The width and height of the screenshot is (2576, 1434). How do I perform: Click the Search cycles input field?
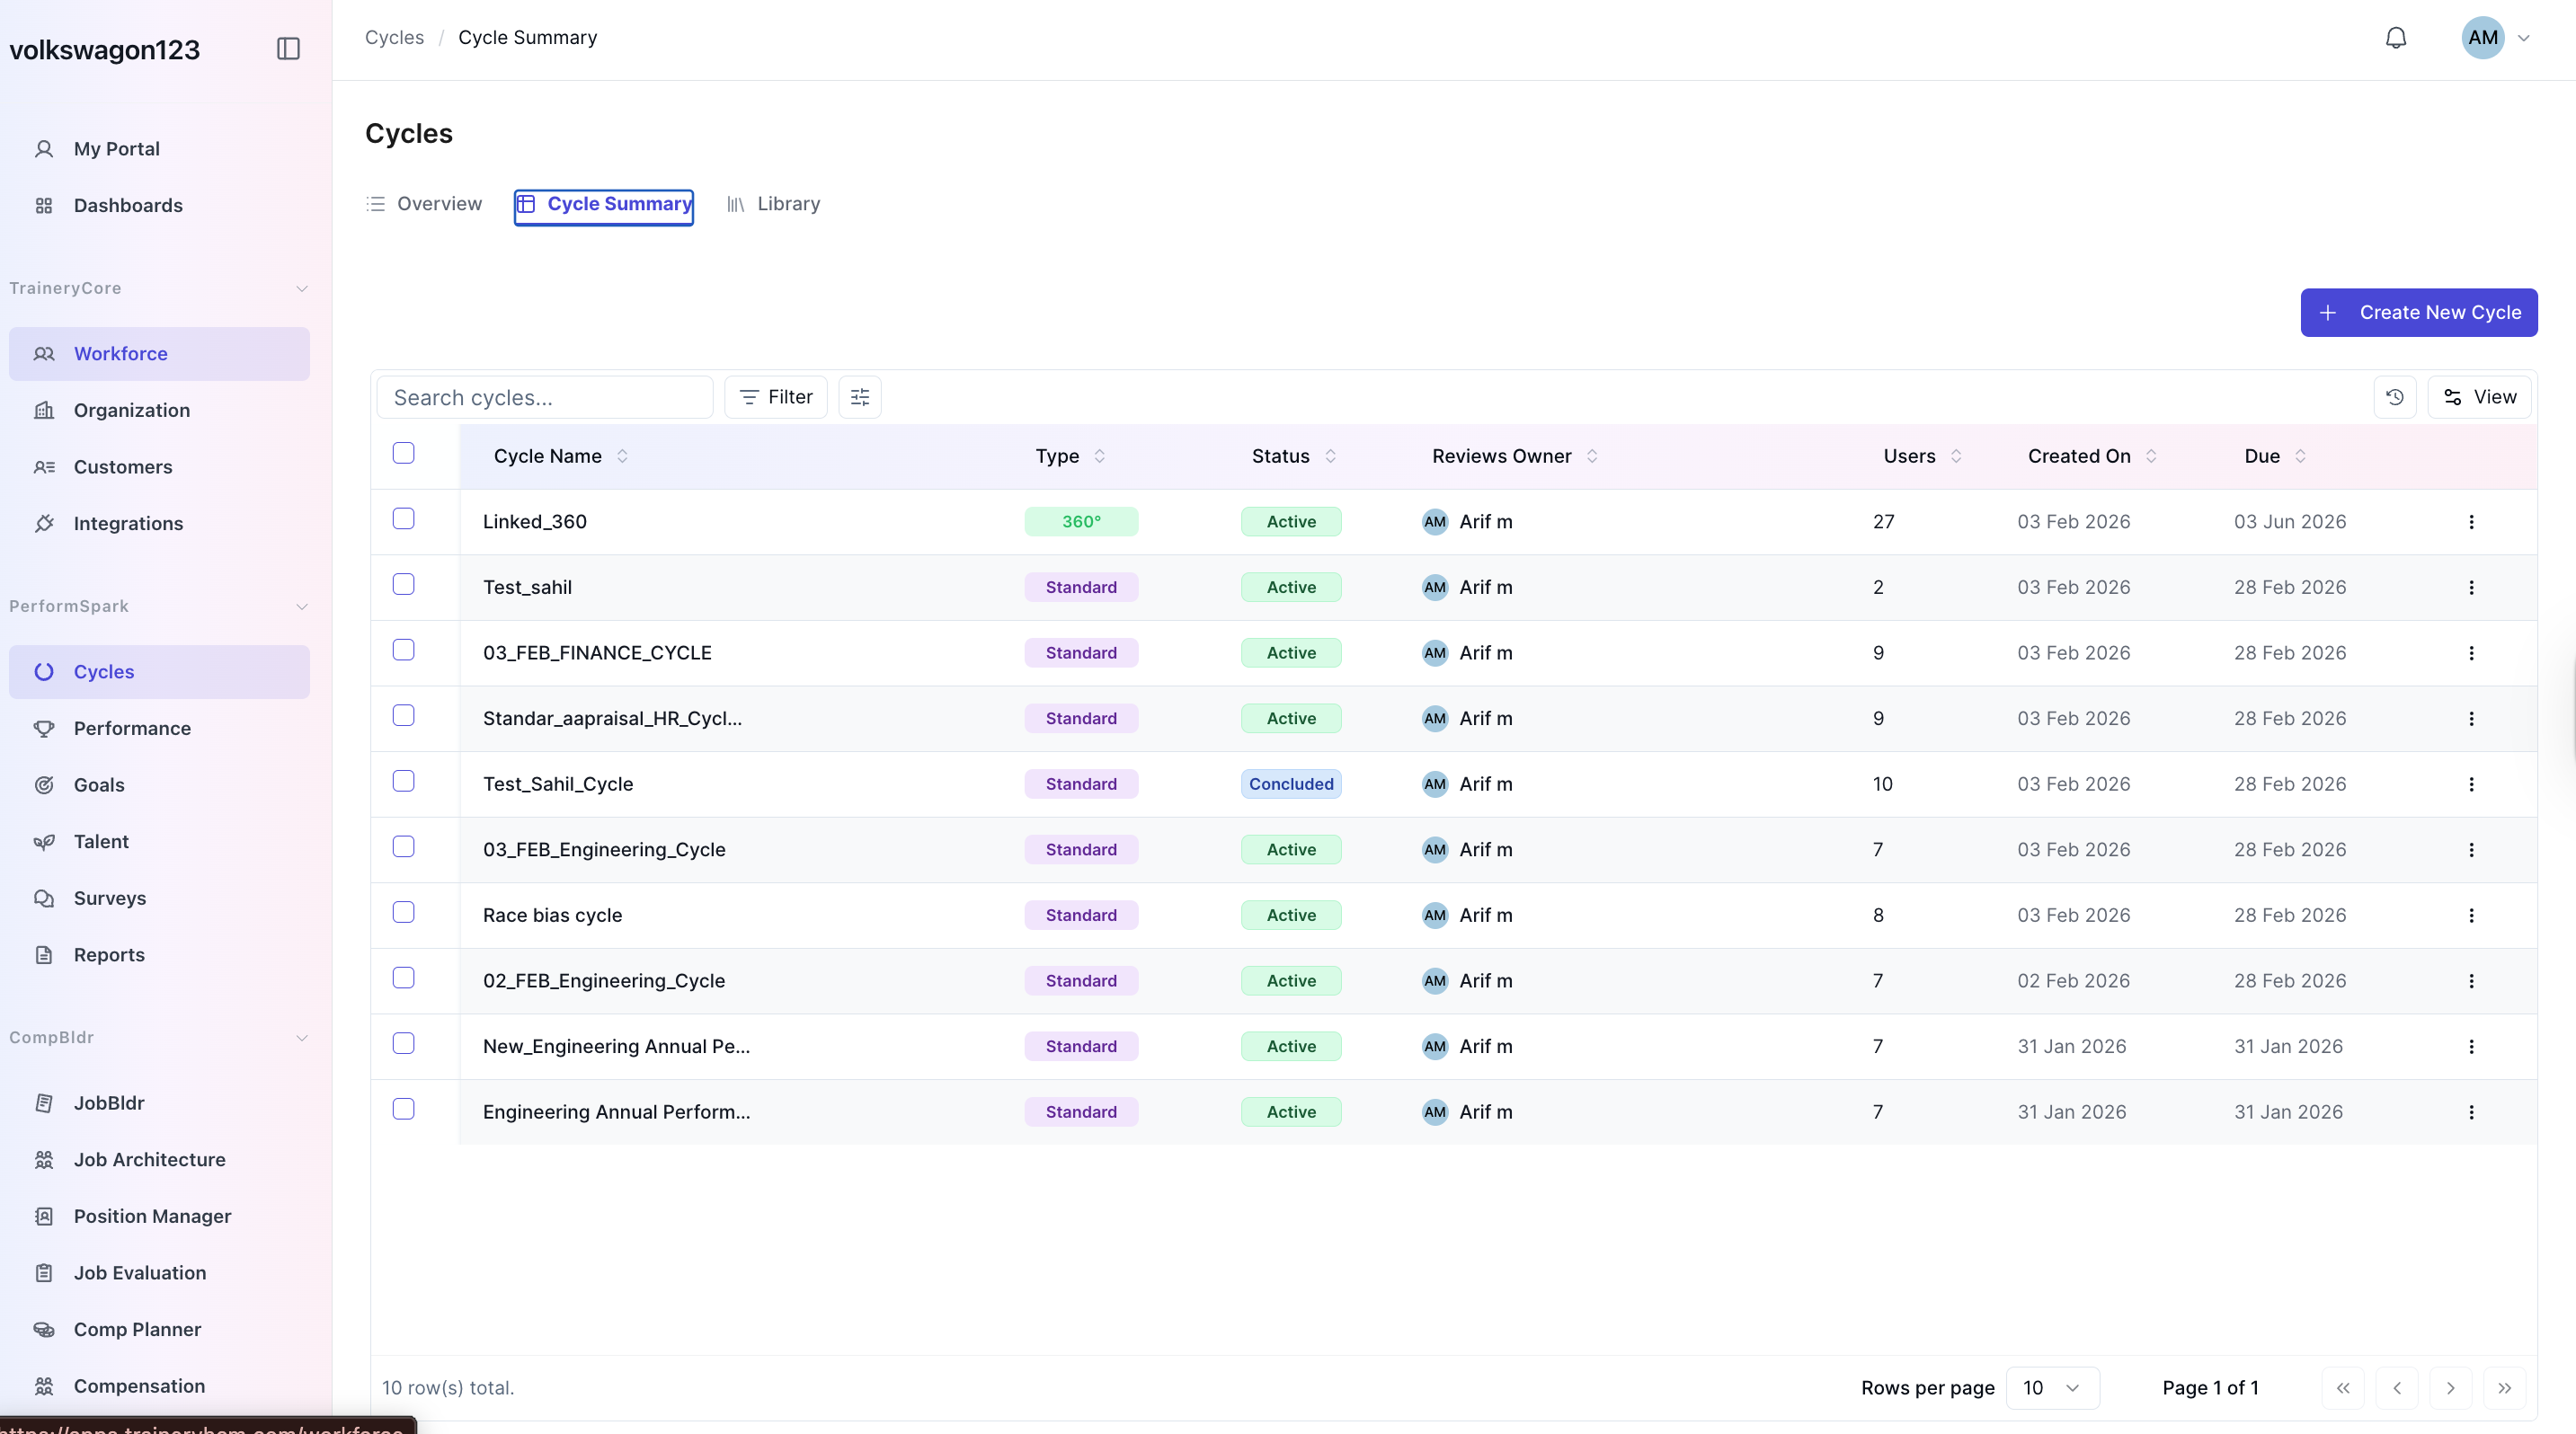pos(545,398)
